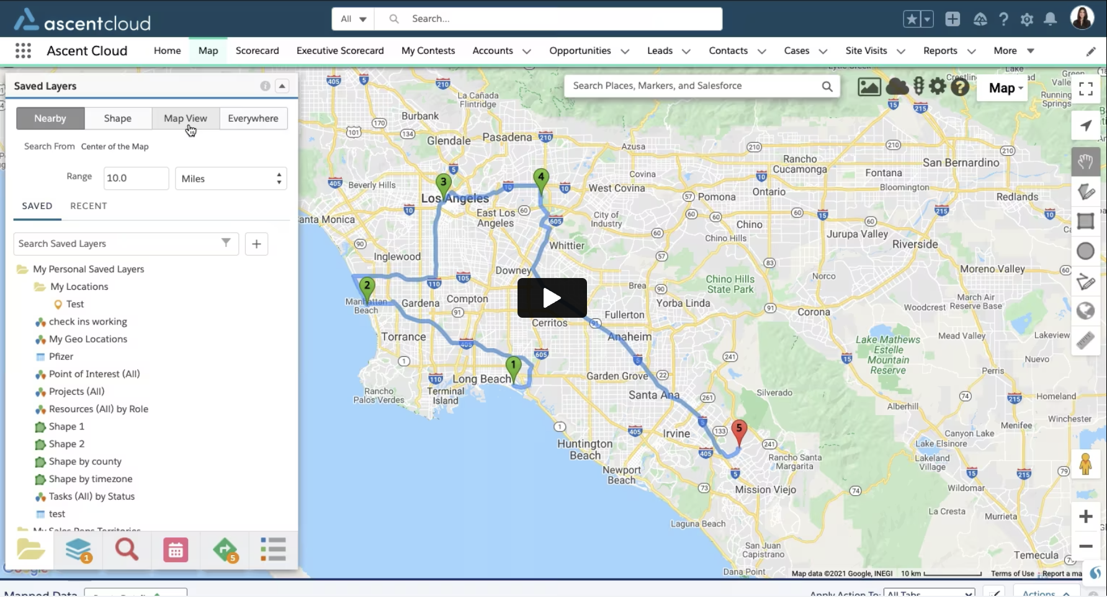Open the All search scope dropdown
The height and width of the screenshot is (597, 1107).
click(x=353, y=19)
